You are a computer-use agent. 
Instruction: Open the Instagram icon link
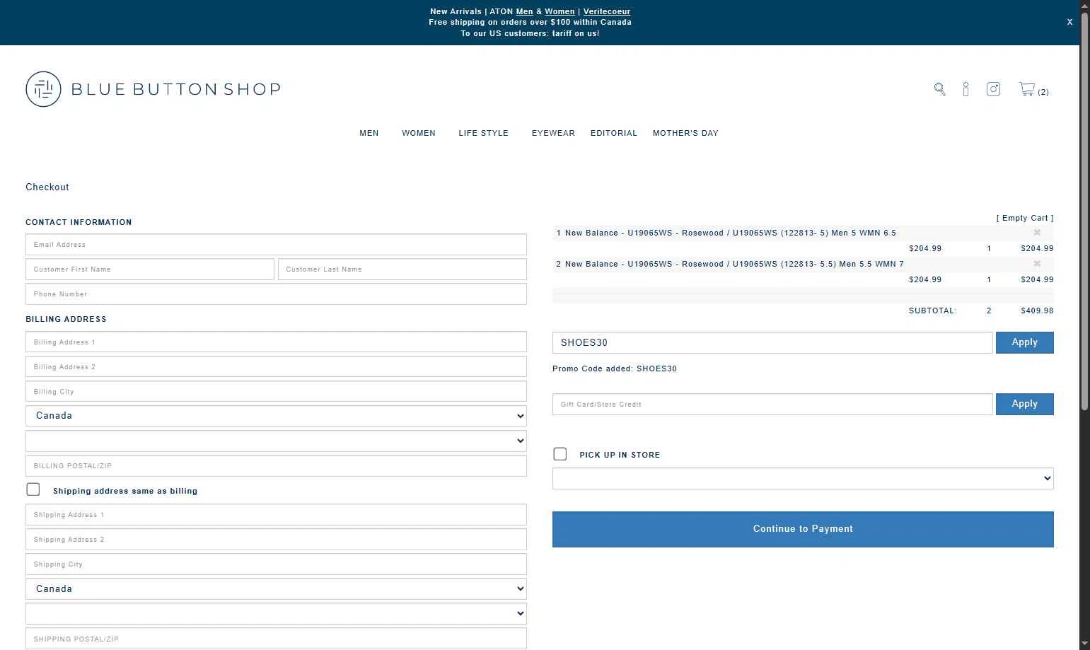(993, 89)
